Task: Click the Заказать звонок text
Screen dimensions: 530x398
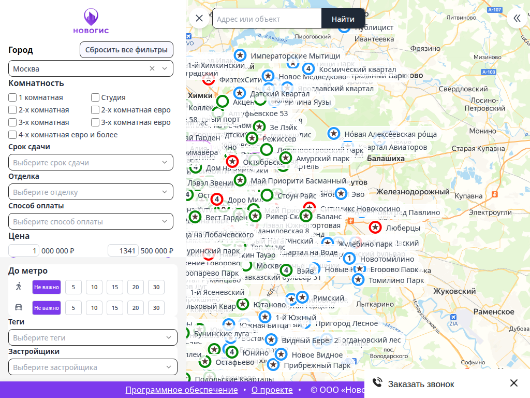Action: click(421, 384)
